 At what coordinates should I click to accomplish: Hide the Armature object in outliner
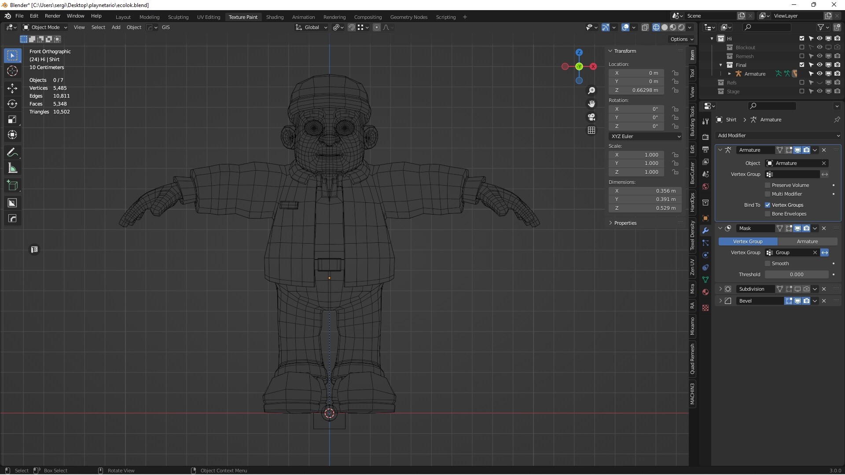click(819, 74)
